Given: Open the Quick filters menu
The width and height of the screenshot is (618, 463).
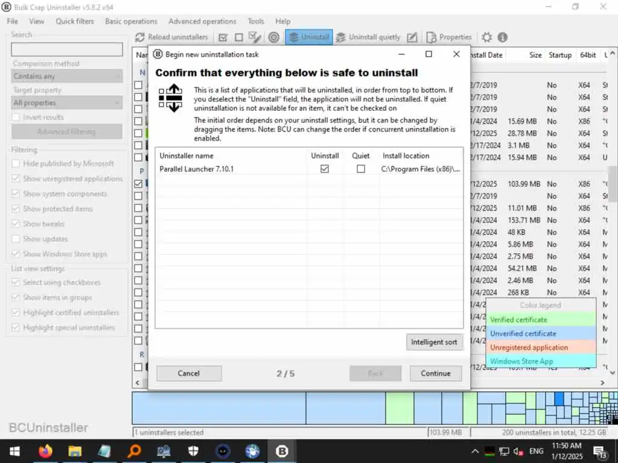Looking at the screenshot, I should pyautogui.click(x=75, y=21).
